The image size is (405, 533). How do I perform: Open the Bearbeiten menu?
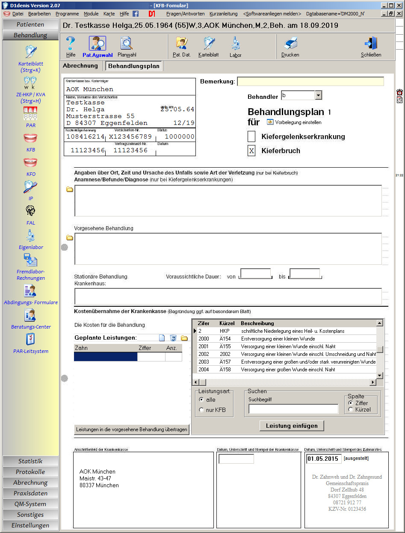coord(39,14)
